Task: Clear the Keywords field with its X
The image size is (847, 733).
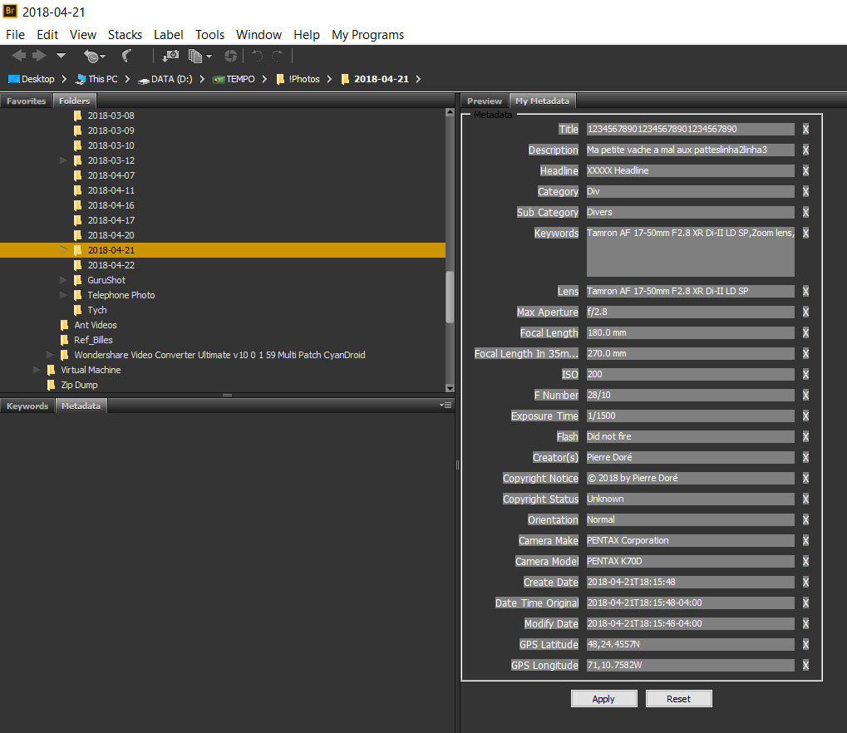Action: tap(805, 233)
